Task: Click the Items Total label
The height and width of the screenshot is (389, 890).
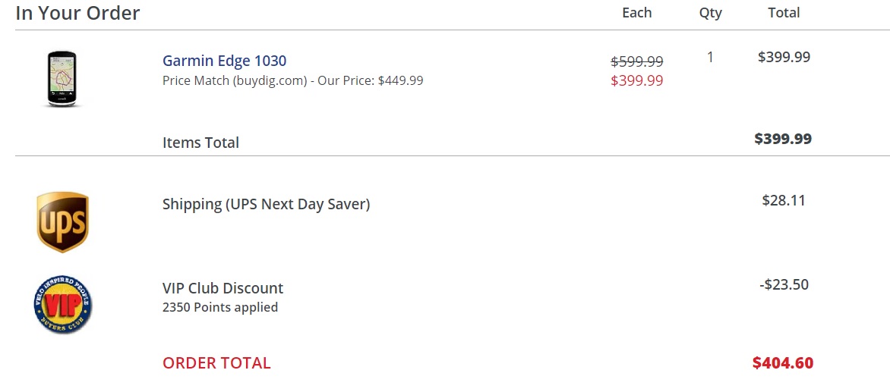Action: [201, 143]
